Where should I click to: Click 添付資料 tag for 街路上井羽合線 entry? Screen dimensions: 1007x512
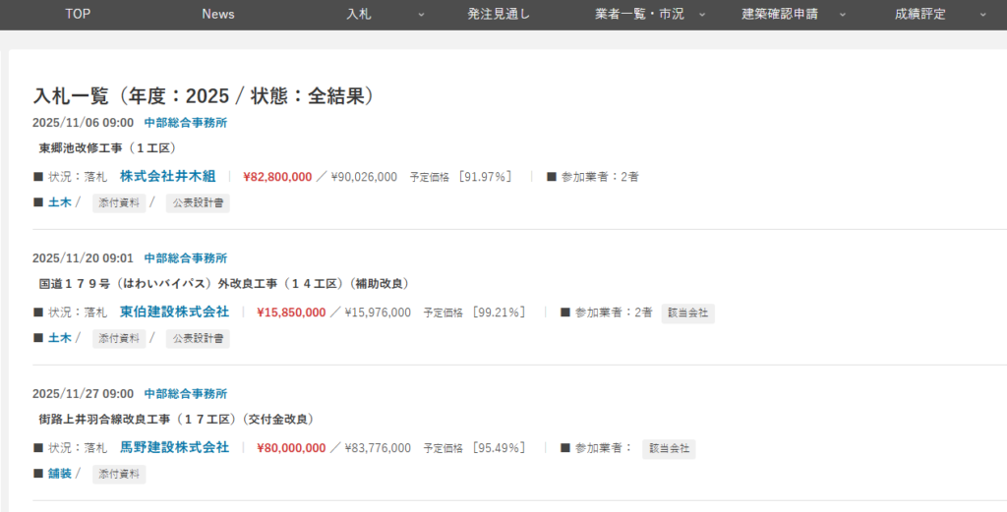pyautogui.click(x=119, y=475)
